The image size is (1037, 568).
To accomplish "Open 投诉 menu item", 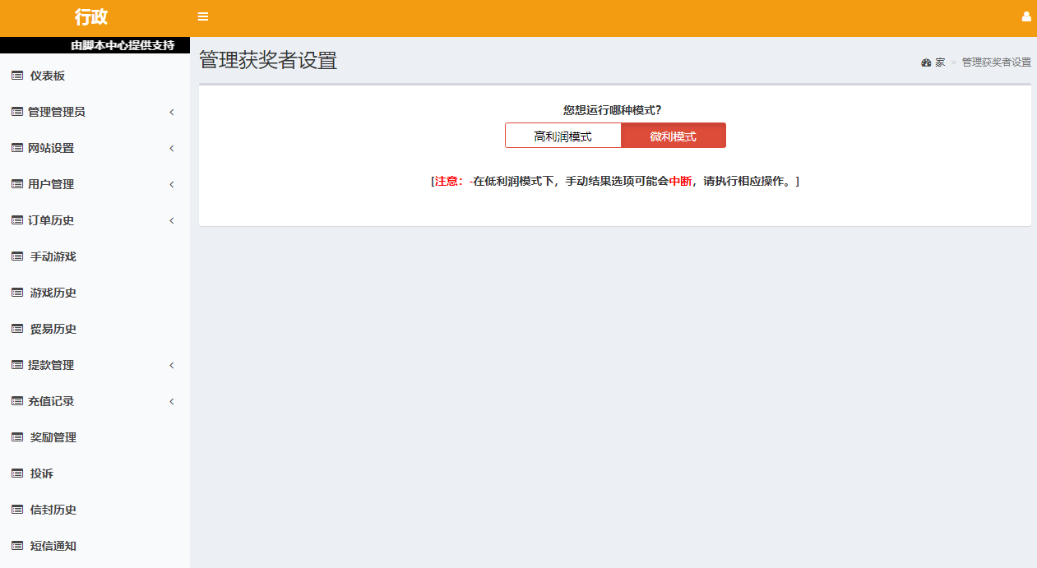I will click(x=42, y=473).
